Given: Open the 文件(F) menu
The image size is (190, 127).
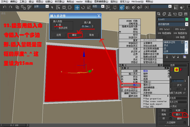Looking at the screenshot, I should coord(4,2).
